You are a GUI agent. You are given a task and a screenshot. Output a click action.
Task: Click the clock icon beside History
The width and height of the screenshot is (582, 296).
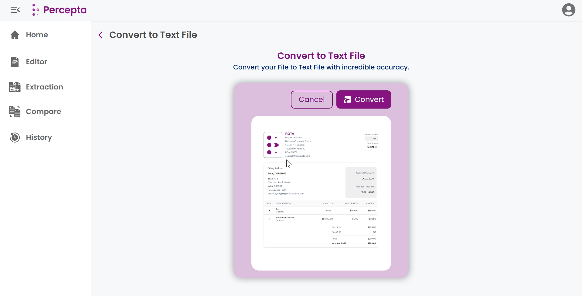[14, 137]
